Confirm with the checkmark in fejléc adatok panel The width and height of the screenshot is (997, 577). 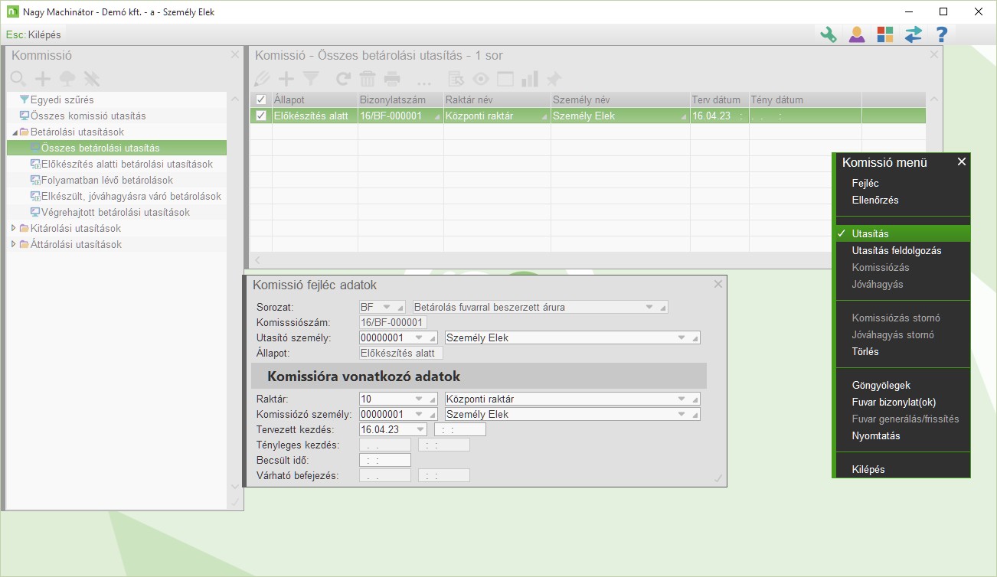point(718,478)
